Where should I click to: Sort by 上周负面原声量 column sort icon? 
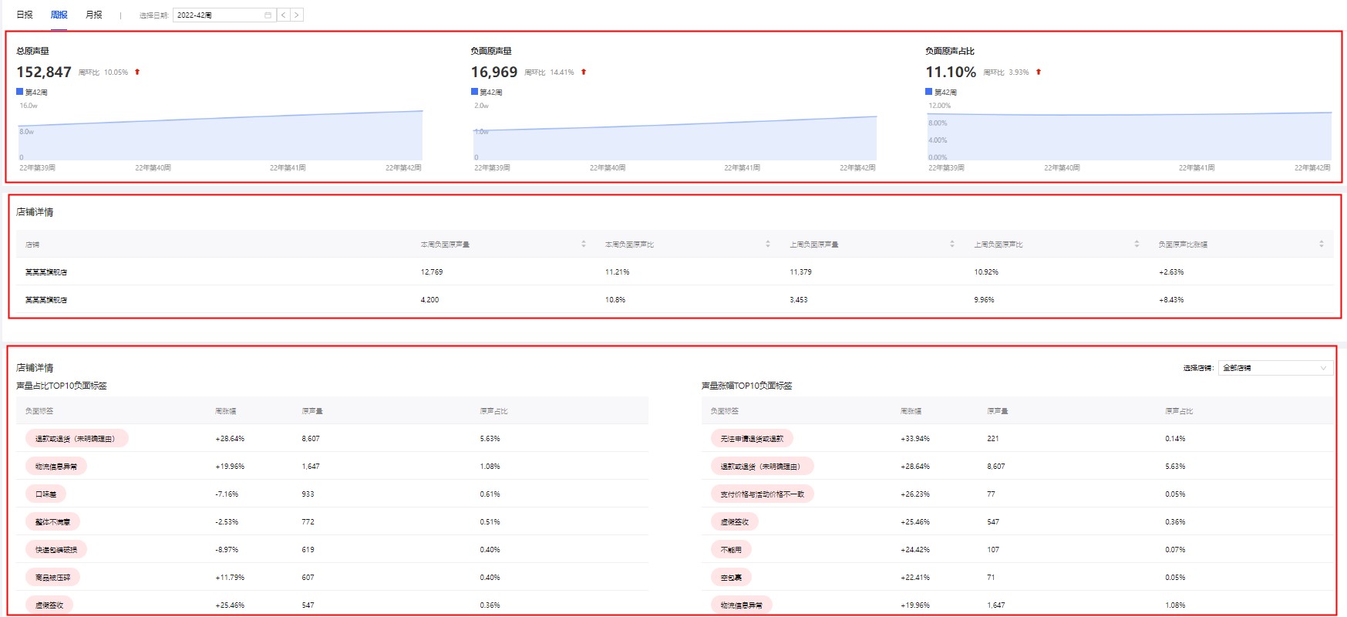[952, 244]
